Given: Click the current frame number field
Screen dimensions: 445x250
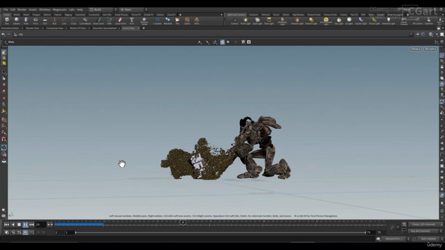Looking at the screenshot, I should (x=40, y=224).
